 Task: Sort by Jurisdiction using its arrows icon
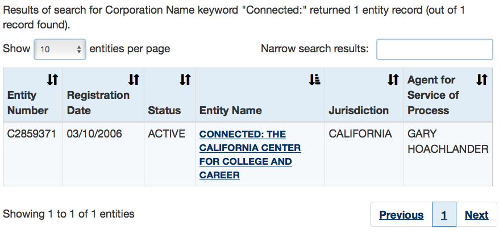pos(393,80)
